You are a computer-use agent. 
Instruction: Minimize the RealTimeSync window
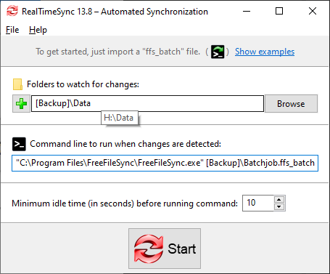247,11
